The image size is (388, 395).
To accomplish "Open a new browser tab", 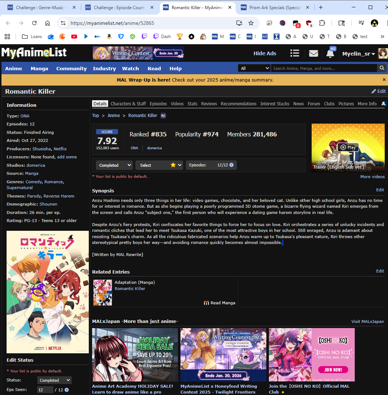I will pyautogui.click(x=320, y=7).
